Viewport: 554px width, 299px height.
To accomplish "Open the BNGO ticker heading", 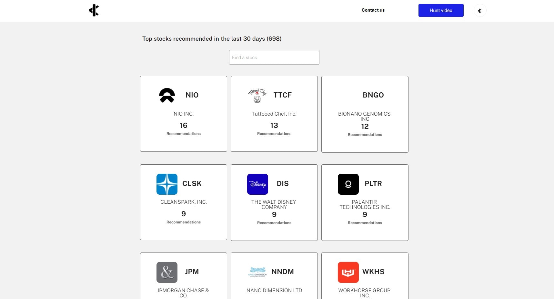I will pyautogui.click(x=373, y=95).
